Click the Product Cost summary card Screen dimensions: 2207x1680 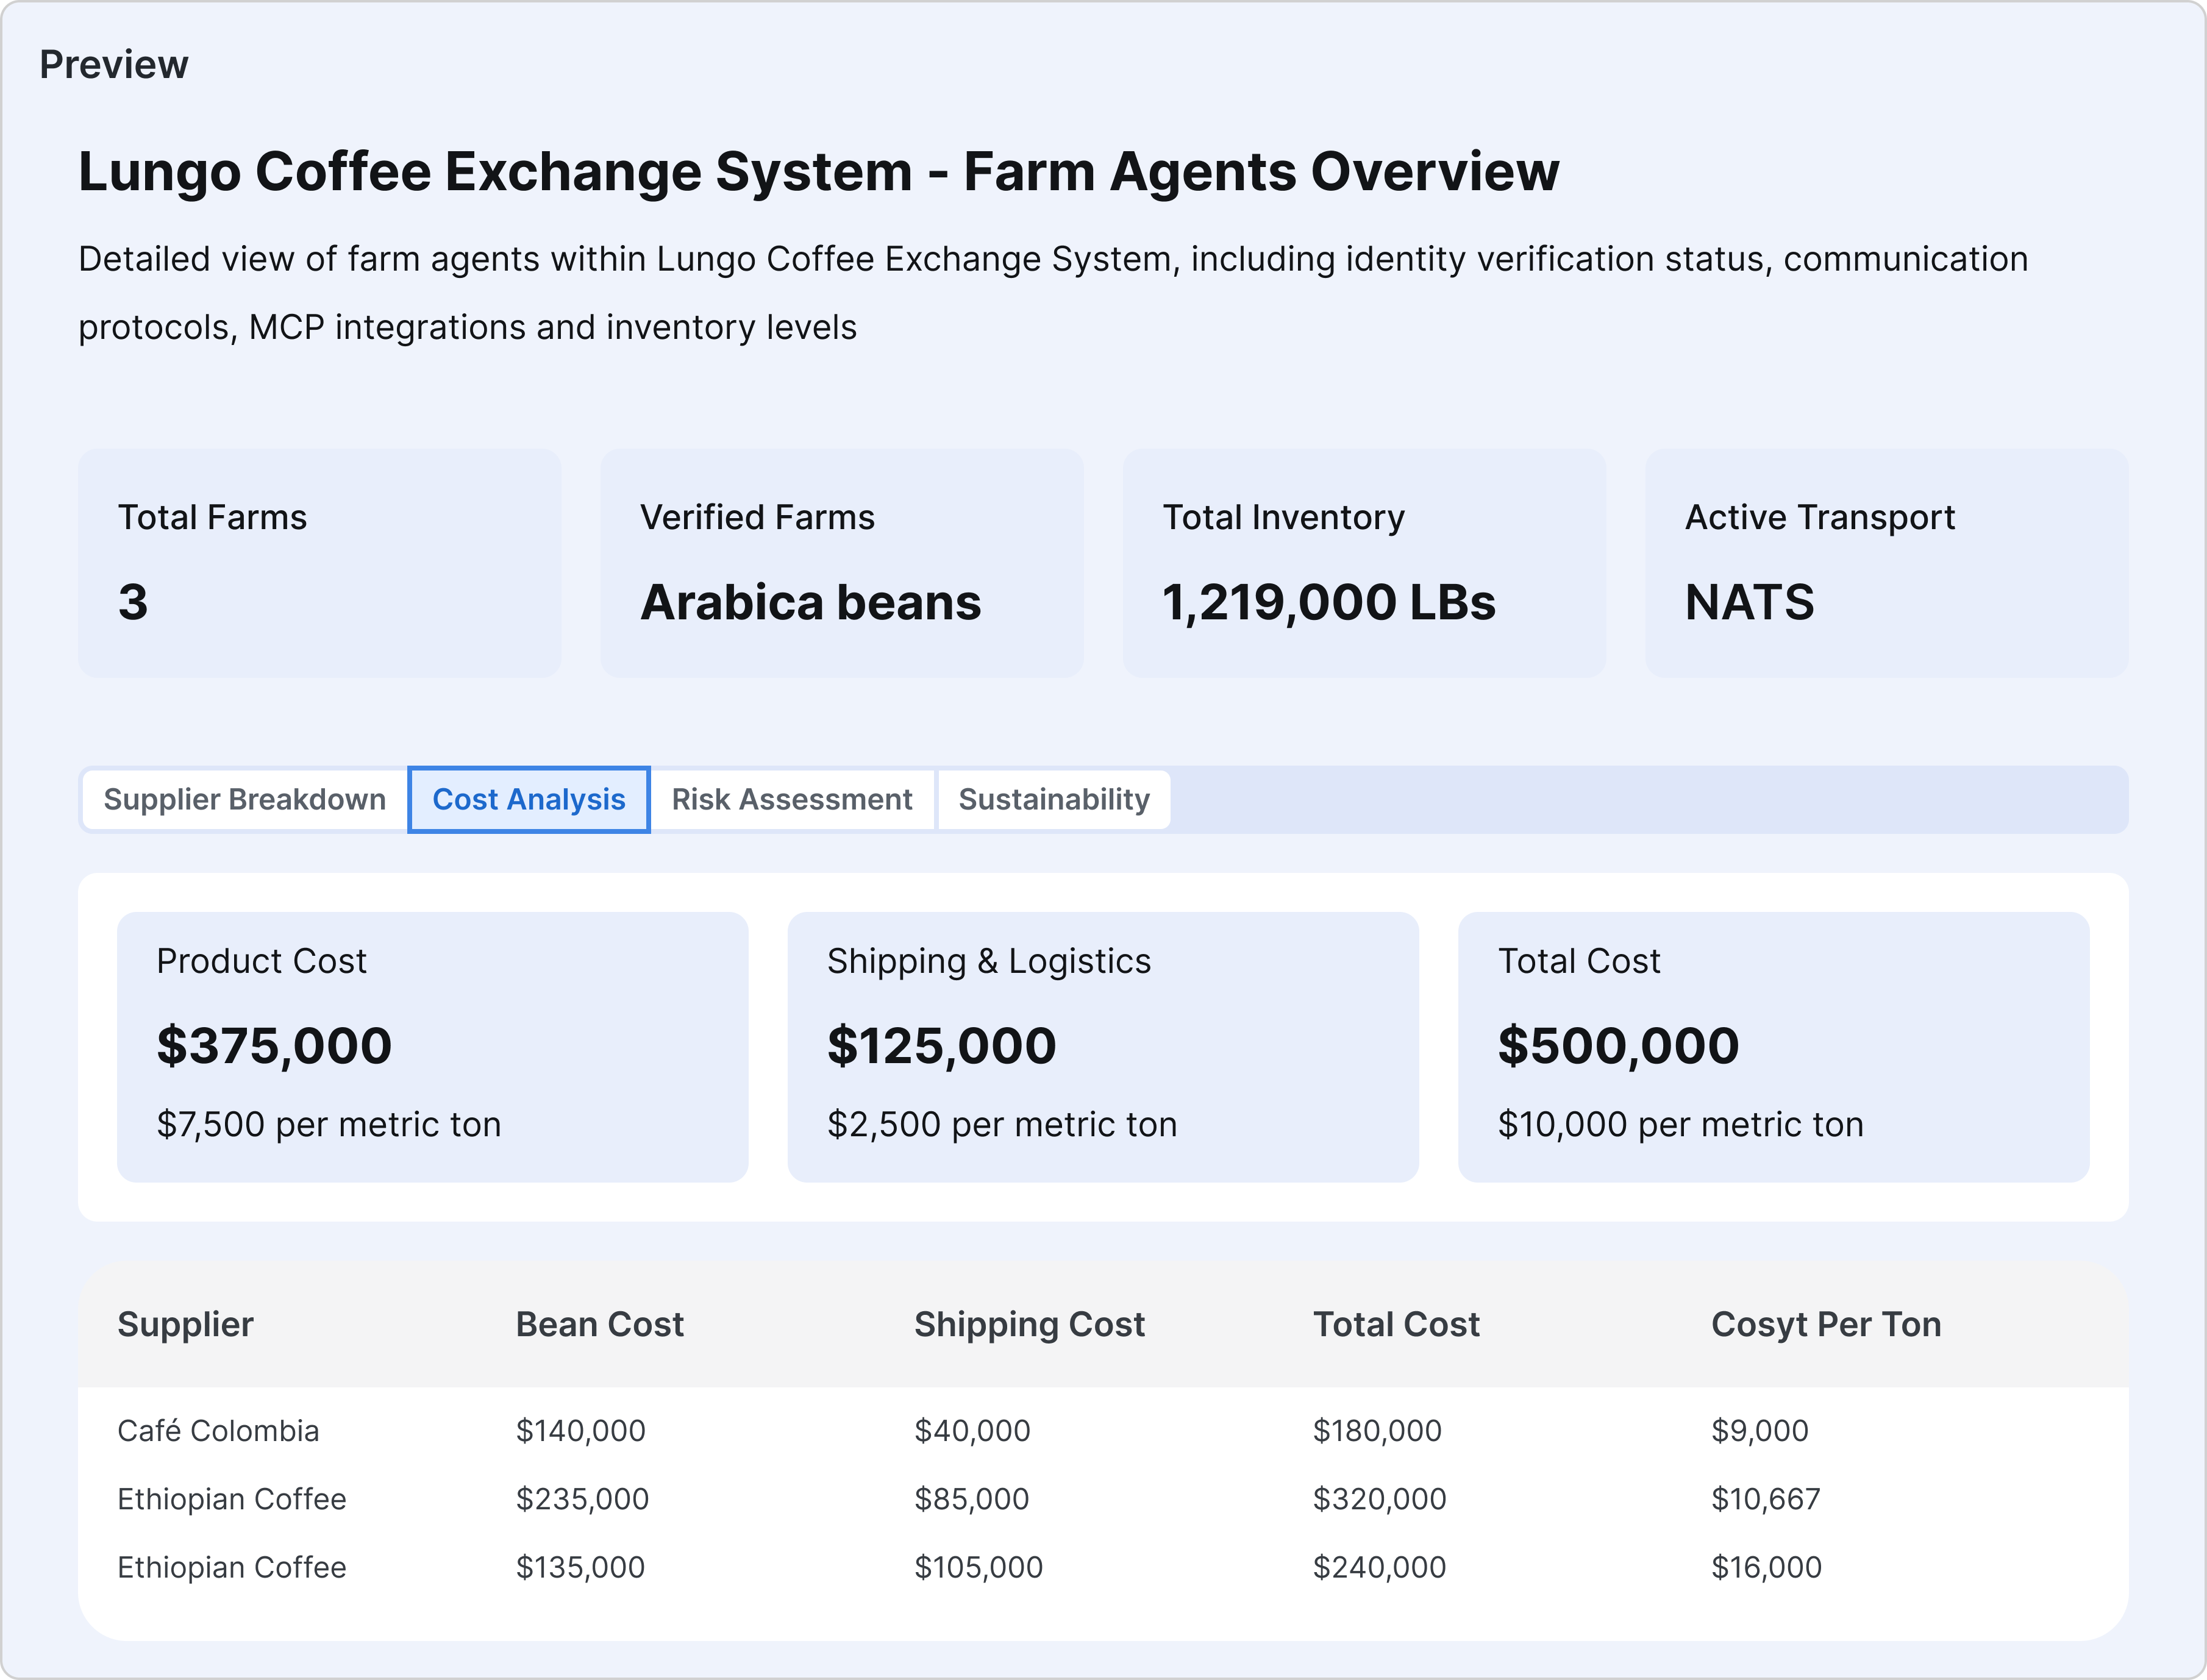432,1046
